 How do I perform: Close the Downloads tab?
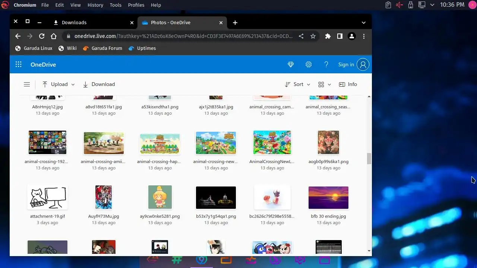pyautogui.click(x=132, y=23)
